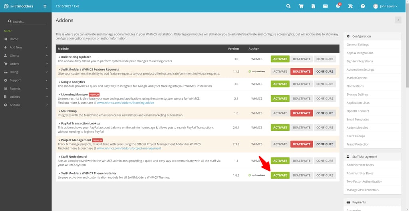409x211 pixels.
Task: Go to Home in the sidebar
Action: (x=14, y=39)
